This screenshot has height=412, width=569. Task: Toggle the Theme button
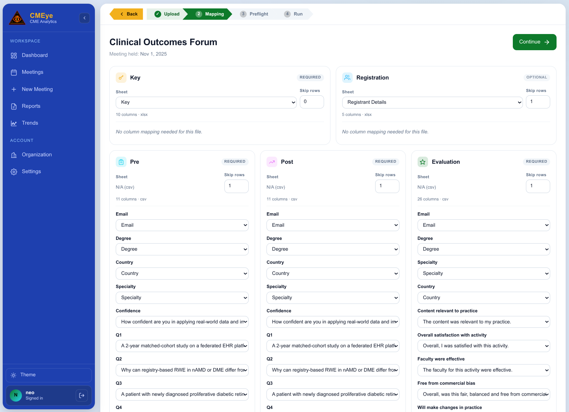pos(49,375)
